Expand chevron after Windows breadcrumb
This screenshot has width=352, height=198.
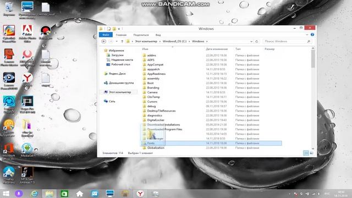(x=207, y=41)
